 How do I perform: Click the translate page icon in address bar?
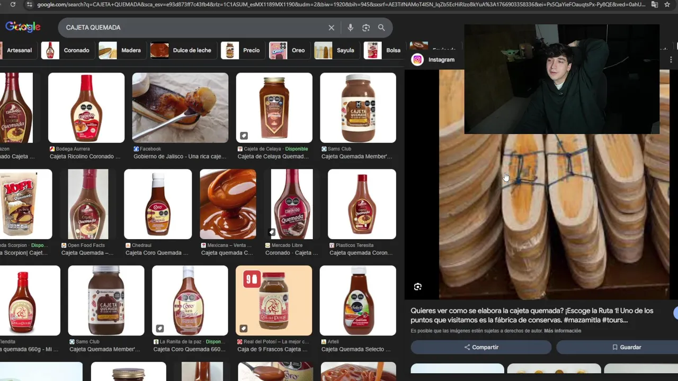pos(655,4)
